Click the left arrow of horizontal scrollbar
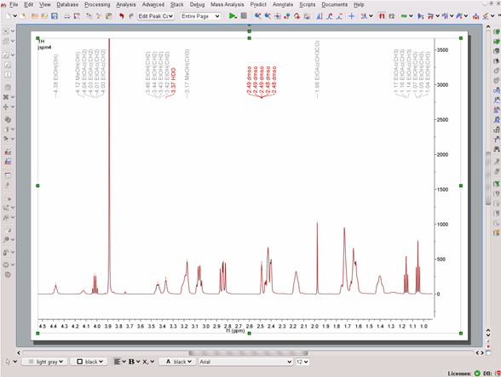The height and width of the screenshot is (377, 501). 19,352
